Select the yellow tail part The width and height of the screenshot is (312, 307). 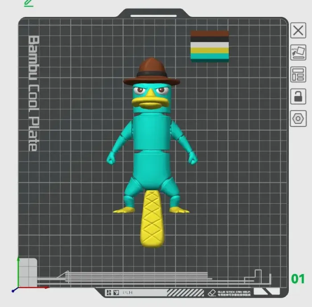152,219
